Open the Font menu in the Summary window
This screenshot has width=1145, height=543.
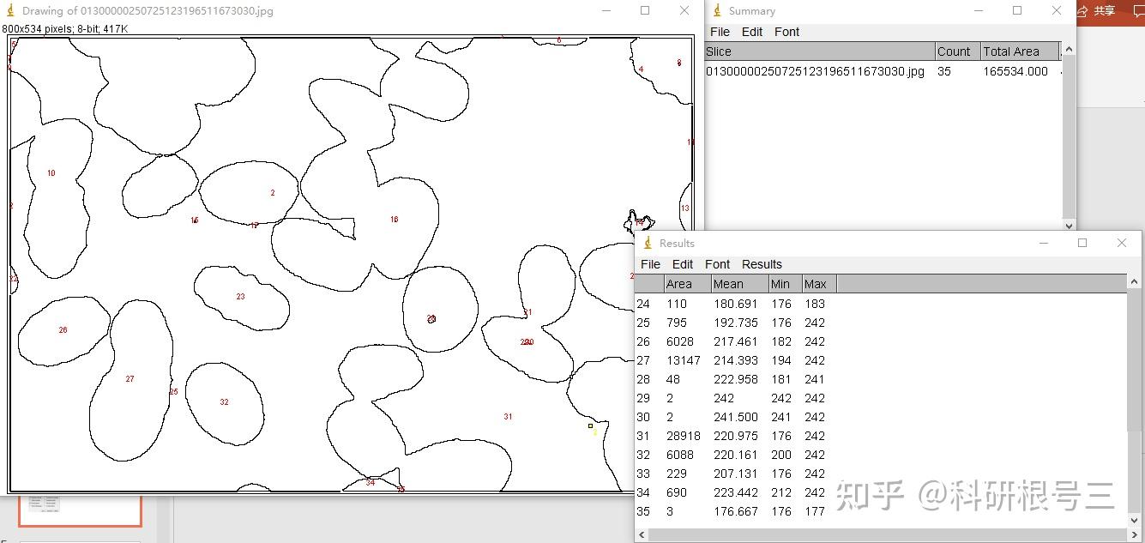point(786,32)
